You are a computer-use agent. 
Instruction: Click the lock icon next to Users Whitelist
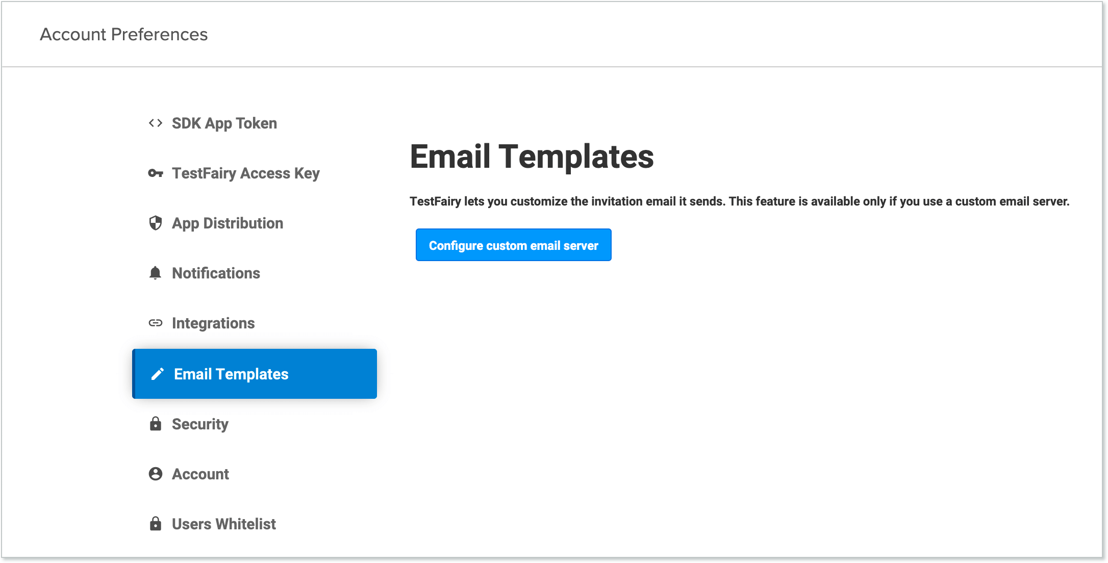(155, 523)
